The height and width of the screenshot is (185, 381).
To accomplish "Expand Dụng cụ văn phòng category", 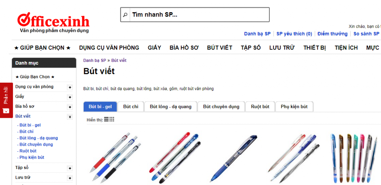I will (70, 87).
